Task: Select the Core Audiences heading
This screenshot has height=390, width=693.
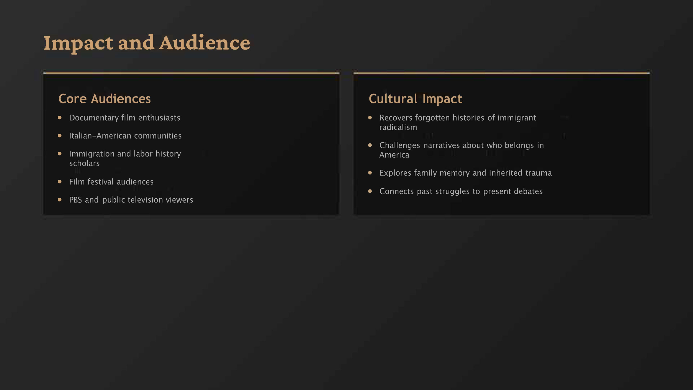Action: tap(105, 99)
